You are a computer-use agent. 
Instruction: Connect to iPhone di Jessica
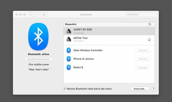[x=143, y=59]
